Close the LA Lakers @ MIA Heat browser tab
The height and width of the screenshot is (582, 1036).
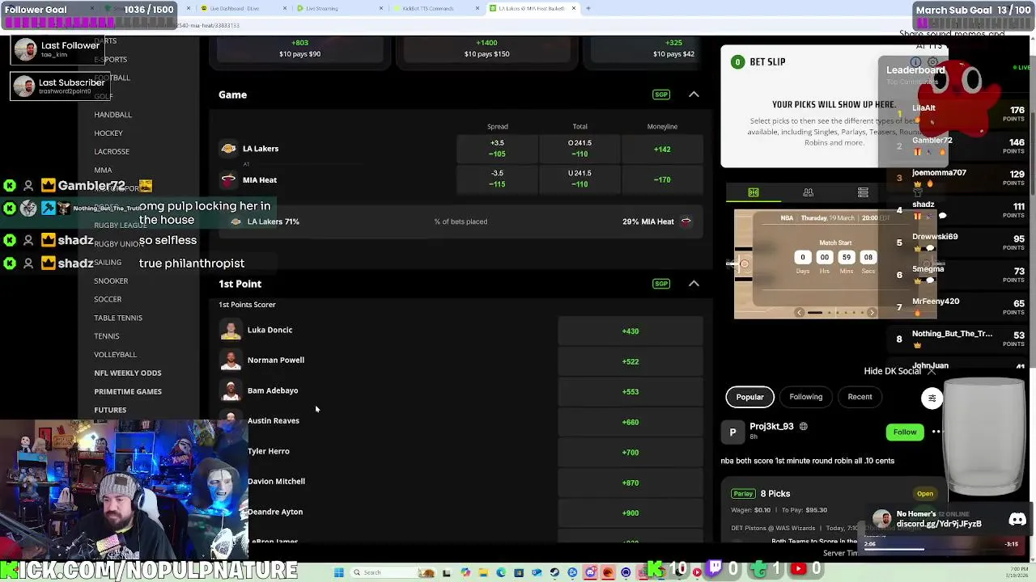pyautogui.click(x=574, y=8)
